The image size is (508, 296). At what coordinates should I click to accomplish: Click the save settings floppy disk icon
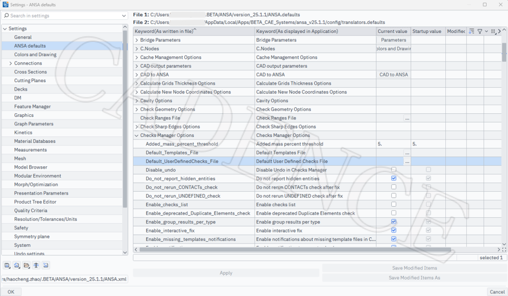(x=7, y=265)
